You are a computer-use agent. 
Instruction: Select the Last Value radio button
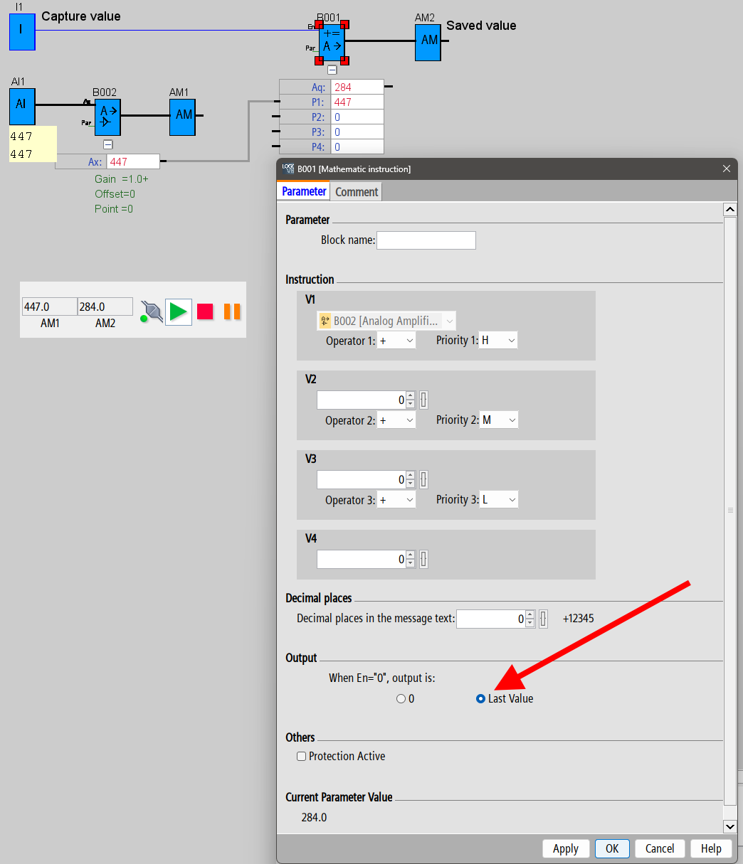pyautogui.click(x=480, y=699)
